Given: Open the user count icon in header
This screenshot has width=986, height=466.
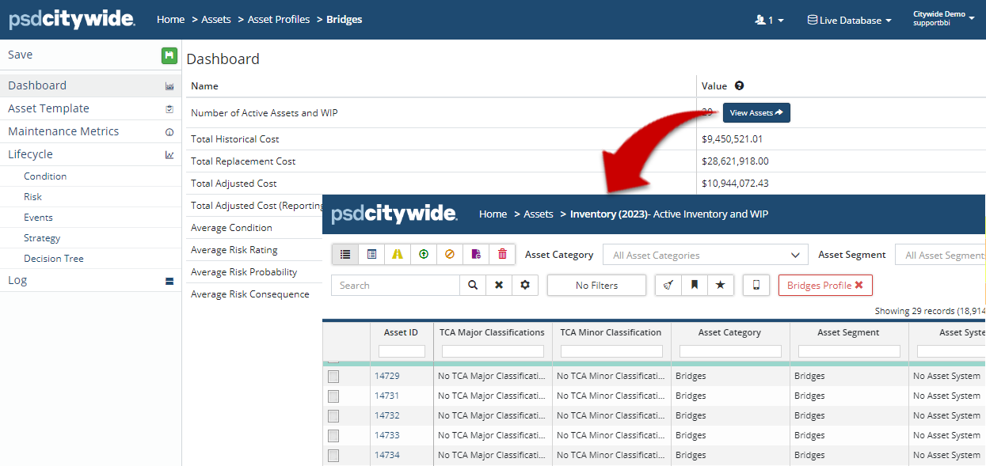Looking at the screenshot, I should pos(769,20).
